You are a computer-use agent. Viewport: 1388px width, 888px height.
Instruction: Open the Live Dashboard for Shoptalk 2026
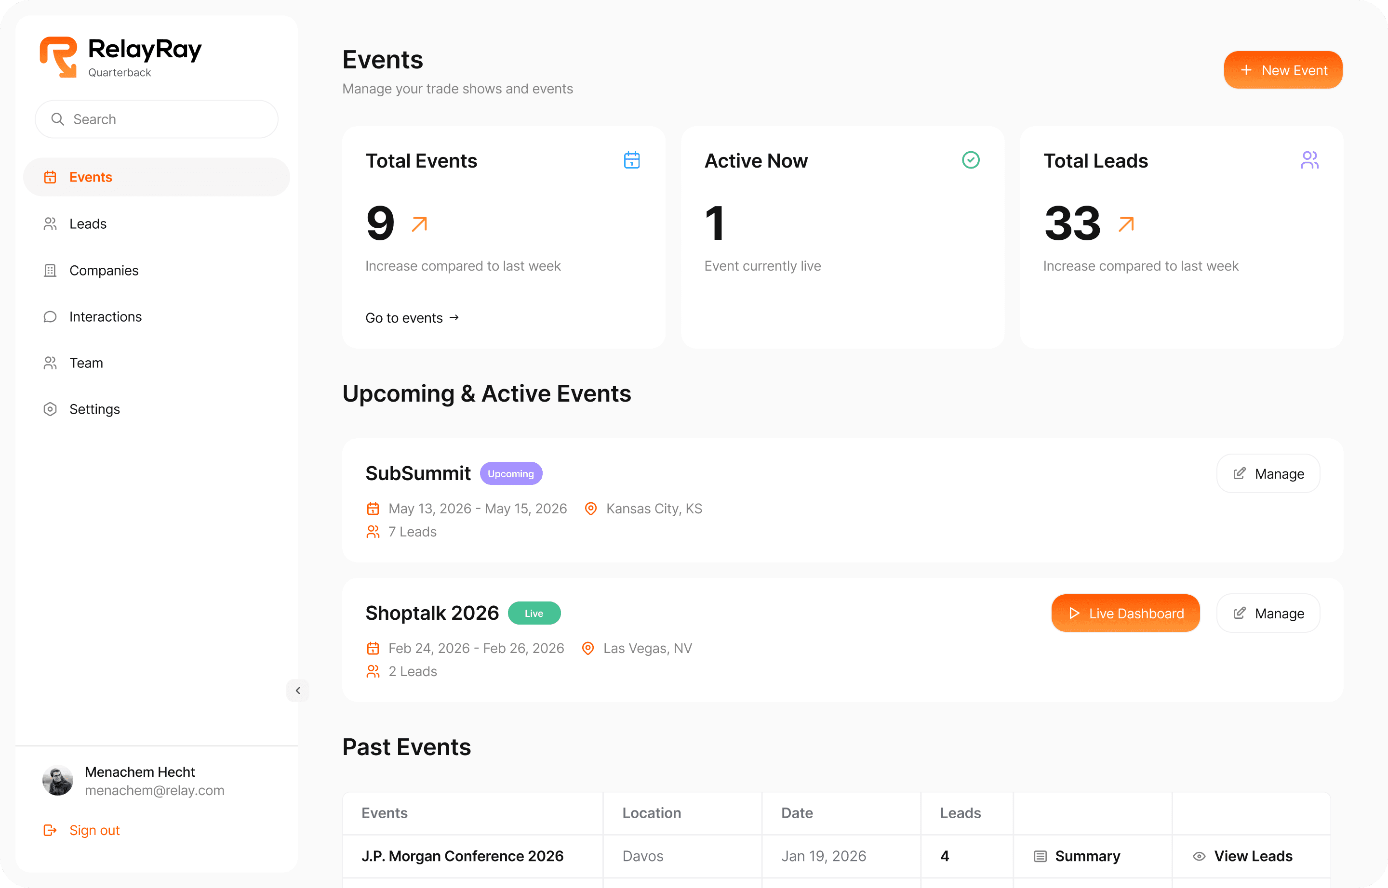pyautogui.click(x=1125, y=613)
